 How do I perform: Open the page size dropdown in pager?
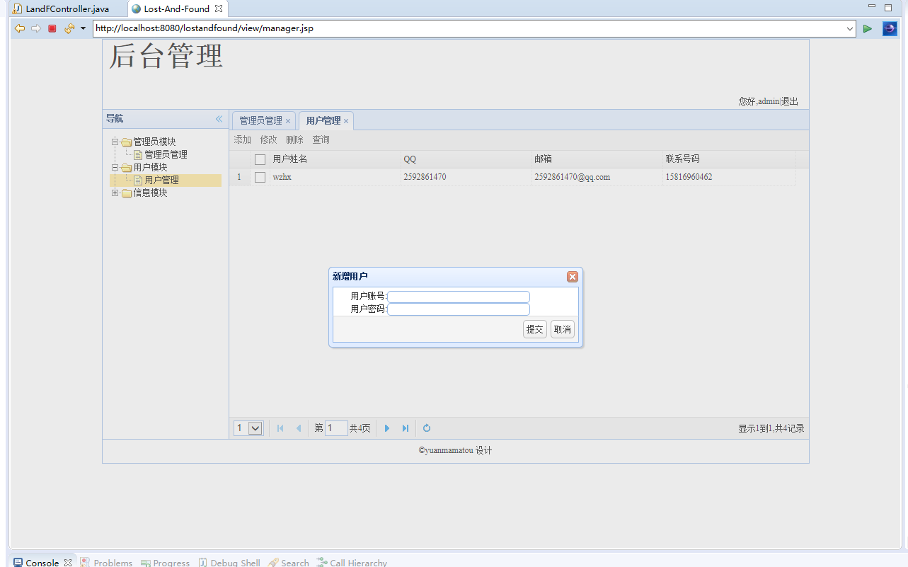[x=255, y=428]
